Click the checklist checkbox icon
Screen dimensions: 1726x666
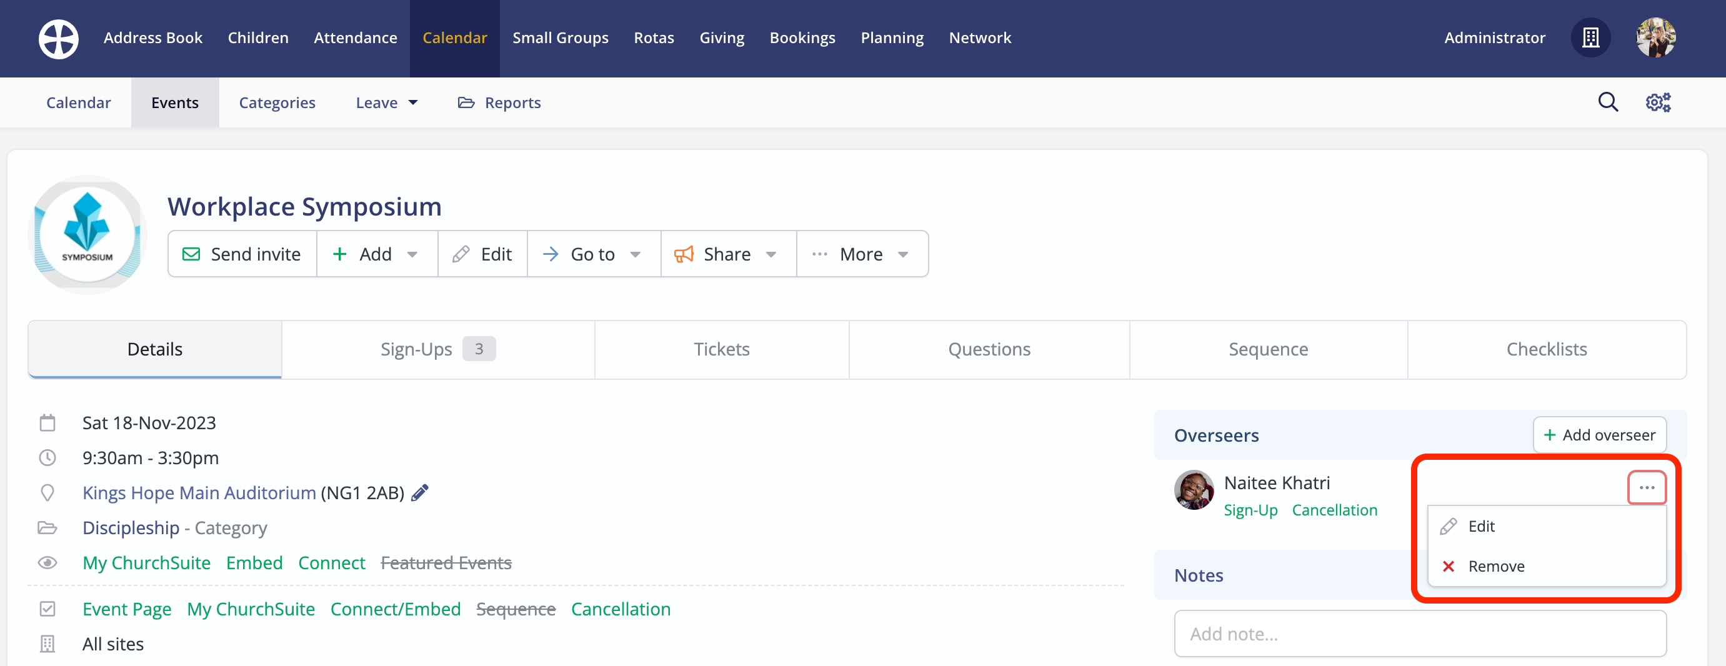click(47, 609)
